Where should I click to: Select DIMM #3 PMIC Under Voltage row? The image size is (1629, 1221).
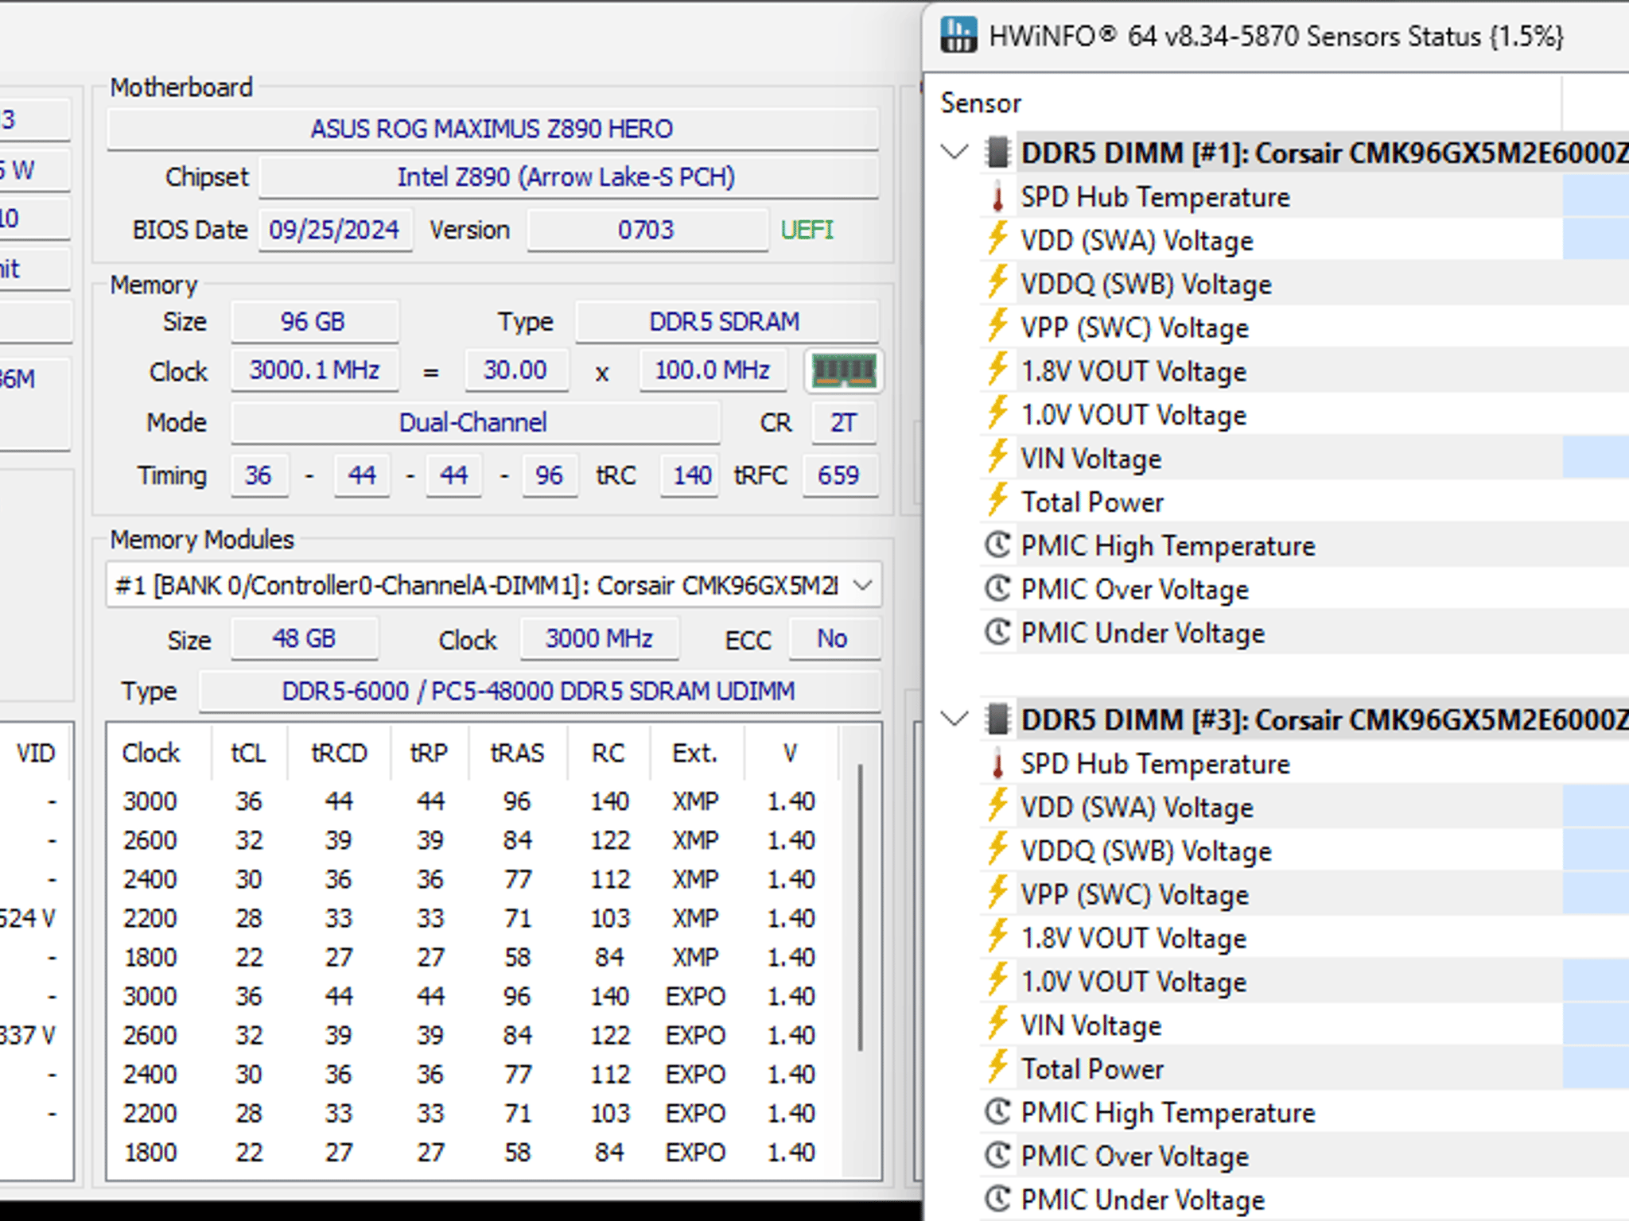[x=1304, y=1200]
